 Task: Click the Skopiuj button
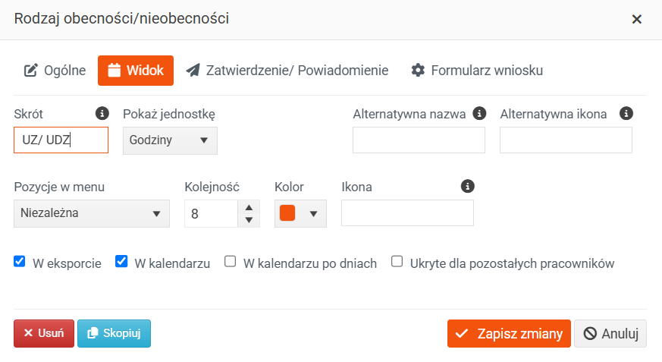pos(114,333)
